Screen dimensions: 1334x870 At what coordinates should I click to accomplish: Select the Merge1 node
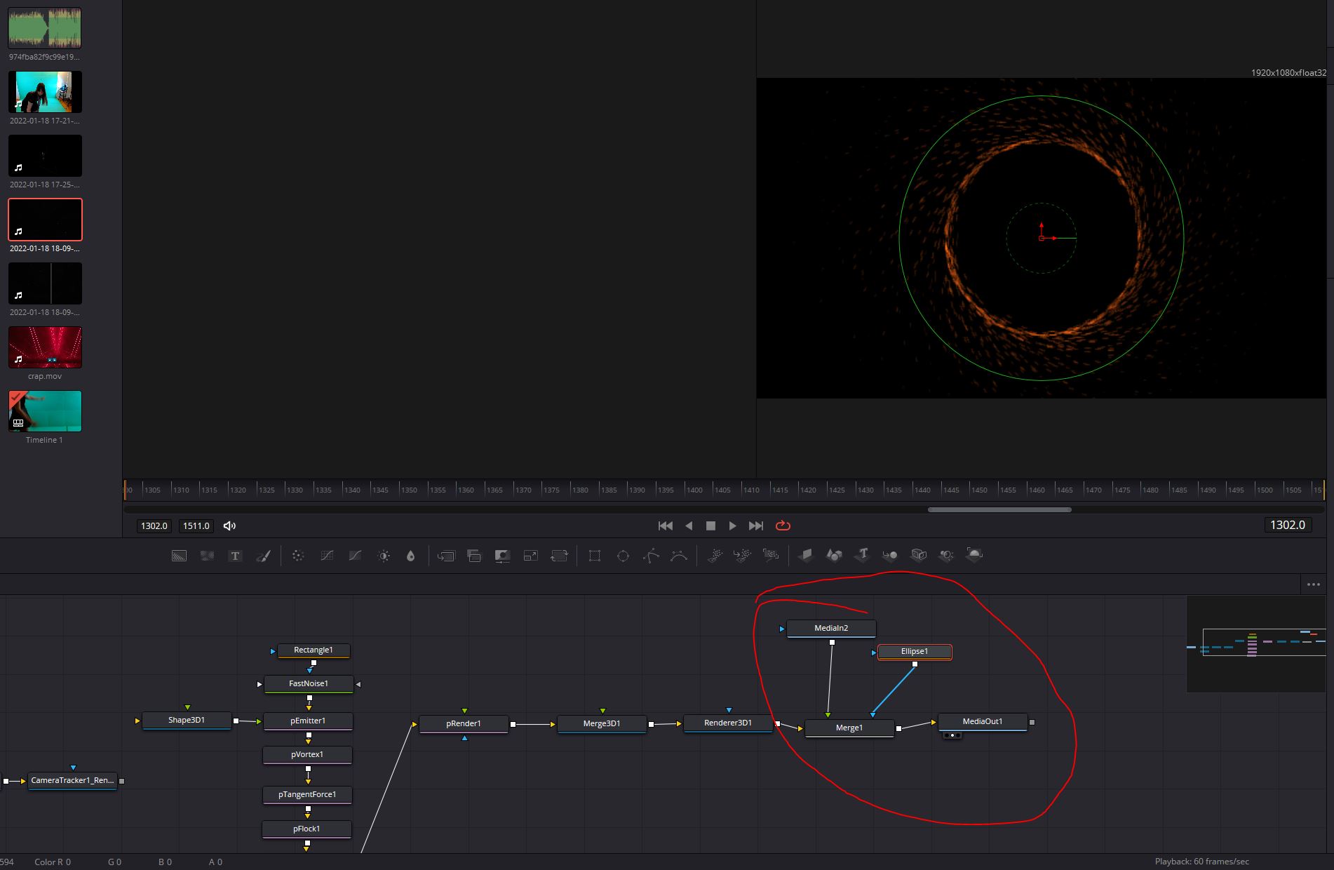(849, 728)
